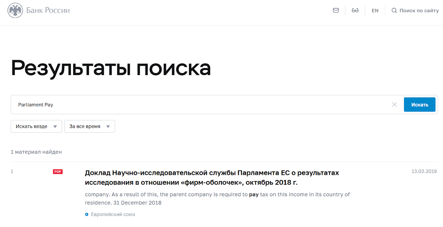
Task: Click the magnifier site search icon
Action: pos(394,11)
